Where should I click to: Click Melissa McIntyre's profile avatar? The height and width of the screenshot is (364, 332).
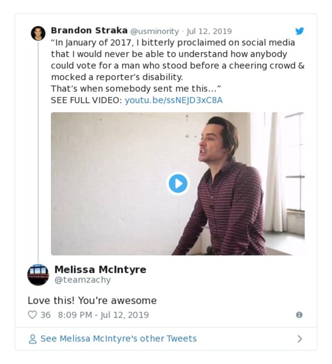coord(38,275)
